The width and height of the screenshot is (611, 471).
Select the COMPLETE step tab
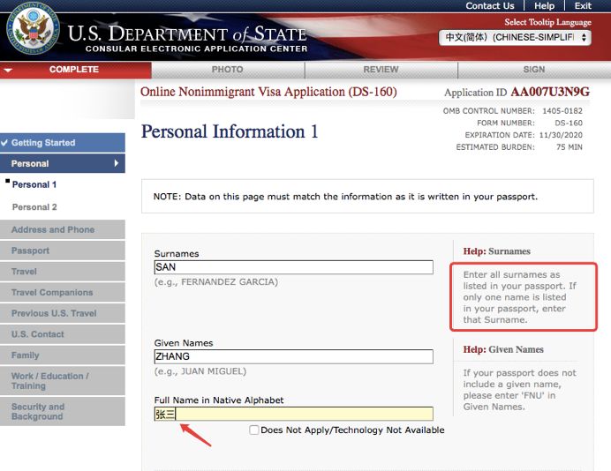76,70
